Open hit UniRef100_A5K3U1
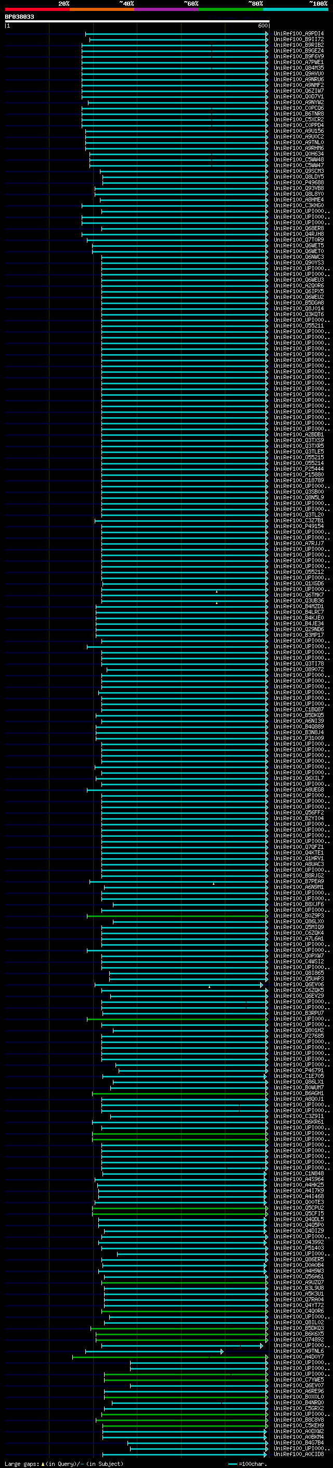333x1468 pixels. [x=298, y=1294]
